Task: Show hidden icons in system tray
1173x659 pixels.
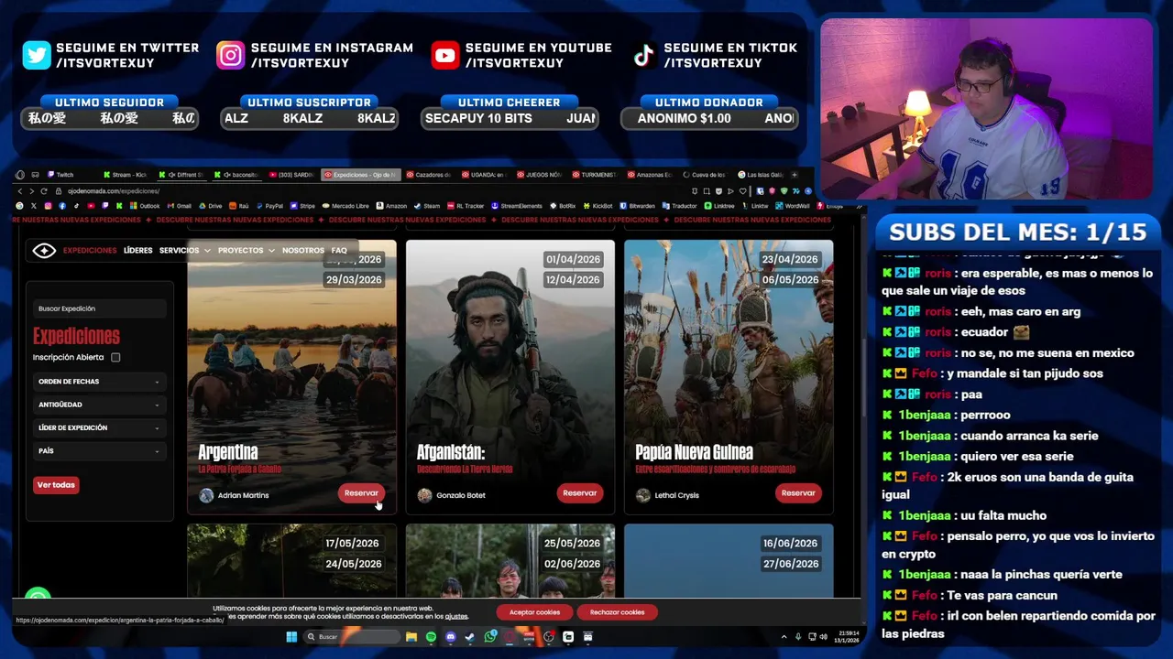Action: pyautogui.click(x=784, y=636)
